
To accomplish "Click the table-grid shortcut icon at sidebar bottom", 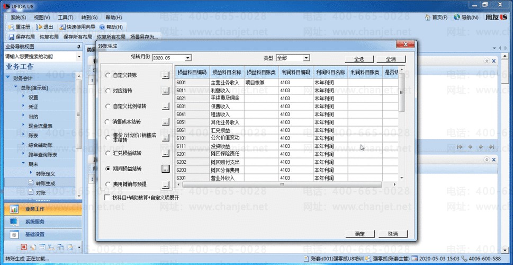I will point(42,247).
